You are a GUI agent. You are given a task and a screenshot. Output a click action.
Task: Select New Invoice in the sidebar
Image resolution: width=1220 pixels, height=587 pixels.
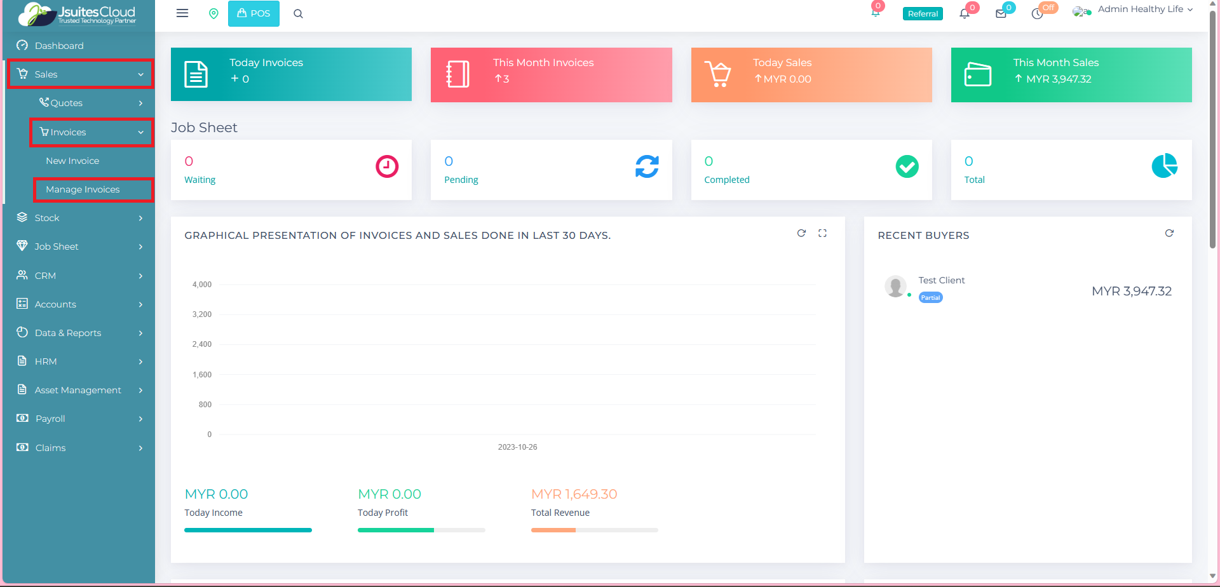72,161
